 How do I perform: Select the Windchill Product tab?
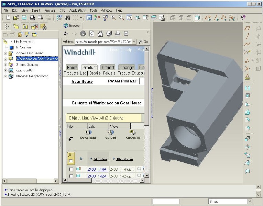click(89, 67)
